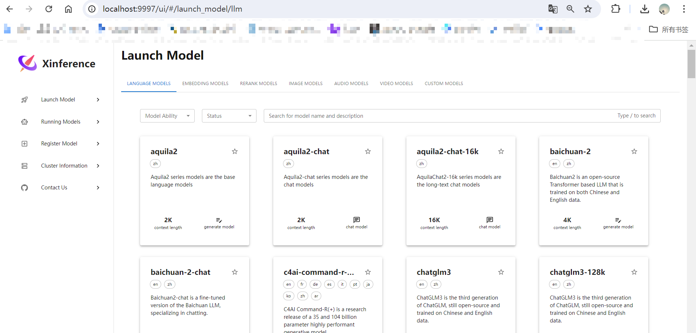Go to the Custom Models tab
696x333 pixels.
(x=444, y=84)
